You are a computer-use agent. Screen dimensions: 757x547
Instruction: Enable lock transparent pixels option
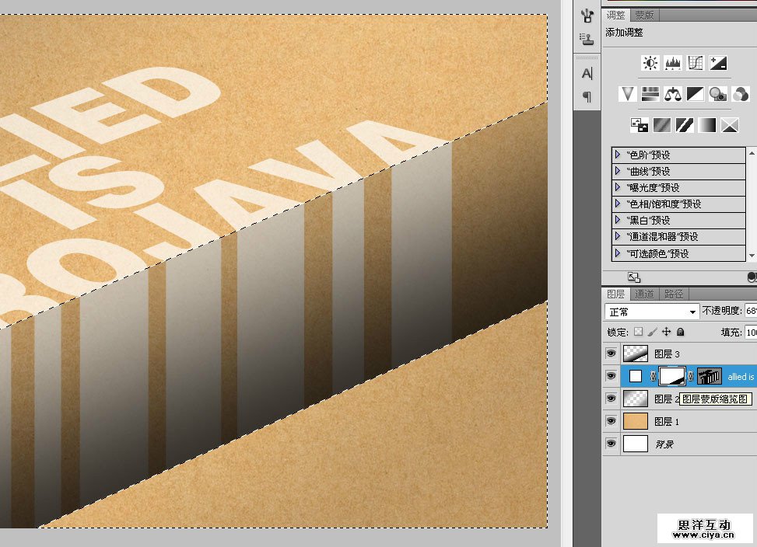[x=638, y=332]
